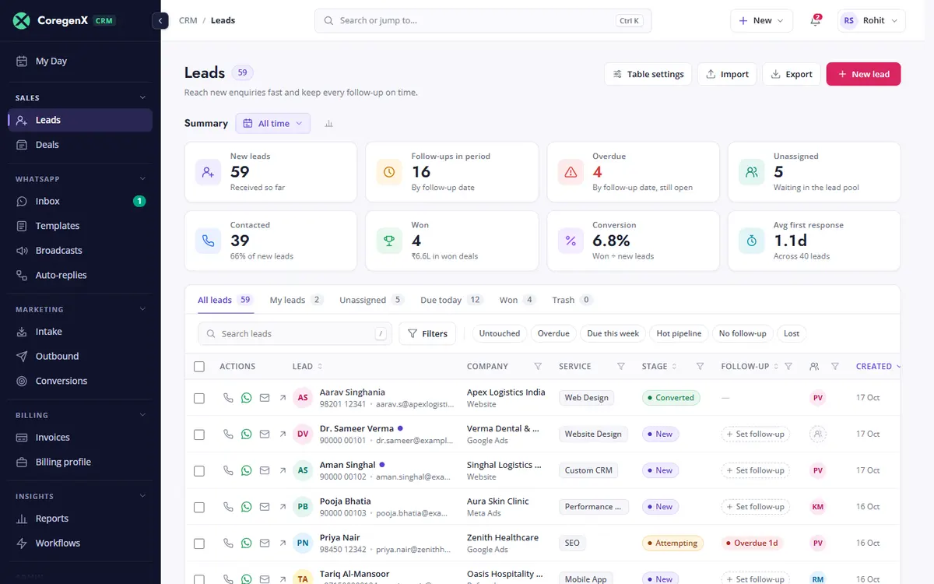Image resolution: width=934 pixels, height=584 pixels.
Task: Switch to the Unassigned tab
Action: tap(372, 300)
